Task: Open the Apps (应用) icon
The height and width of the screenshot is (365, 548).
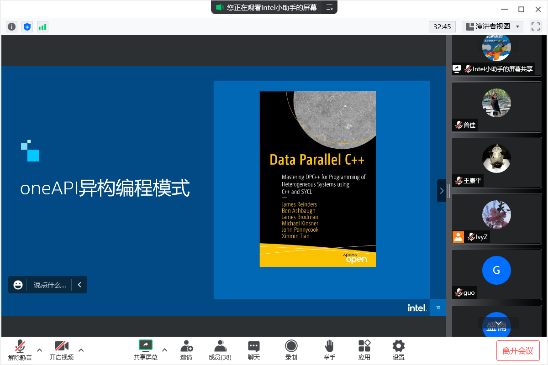Action: point(364,350)
